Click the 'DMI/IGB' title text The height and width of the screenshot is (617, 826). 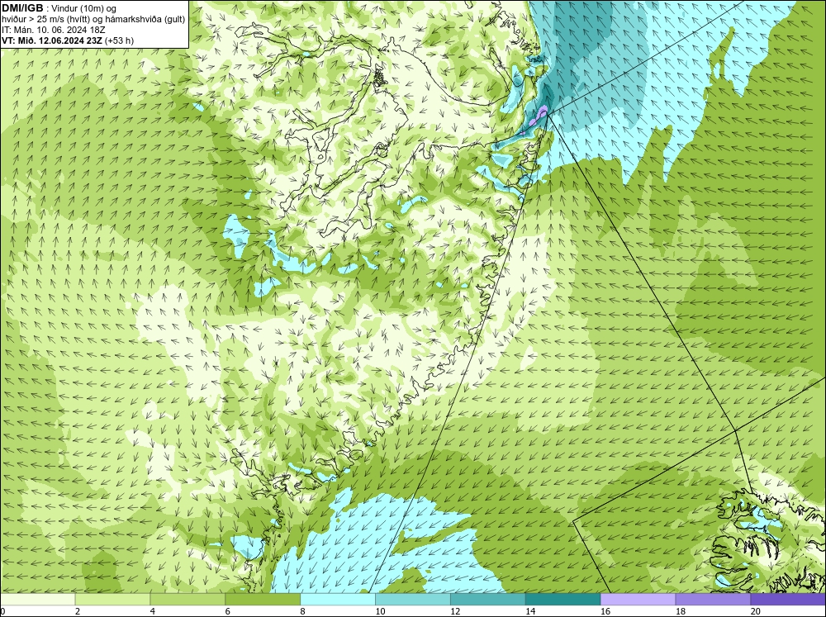[22, 8]
